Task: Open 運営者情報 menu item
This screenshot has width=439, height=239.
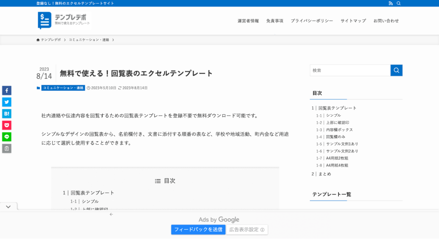Action: [248, 21]
